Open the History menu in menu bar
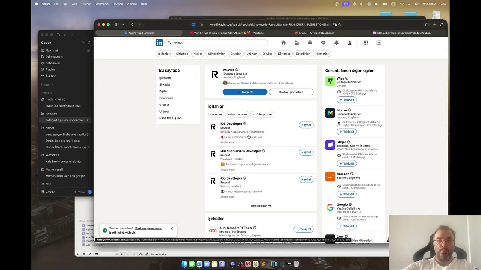Viewport: 481px width, 270px height. tap(86, 4)
